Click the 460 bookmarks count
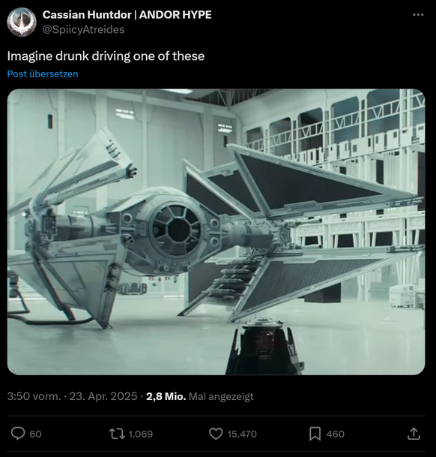 coord(336,434)
